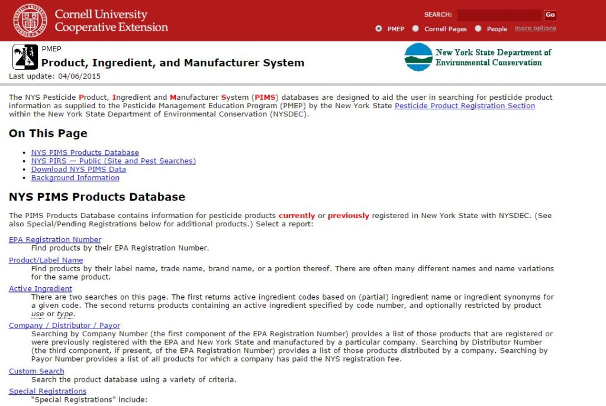606x406 pixels.
Task: Go to Download NYS PIMS Data
Action: 78,169
